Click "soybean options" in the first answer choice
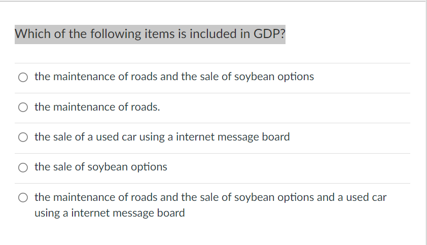This screenshot has height=245, width=427. click(x=274, y=77)
